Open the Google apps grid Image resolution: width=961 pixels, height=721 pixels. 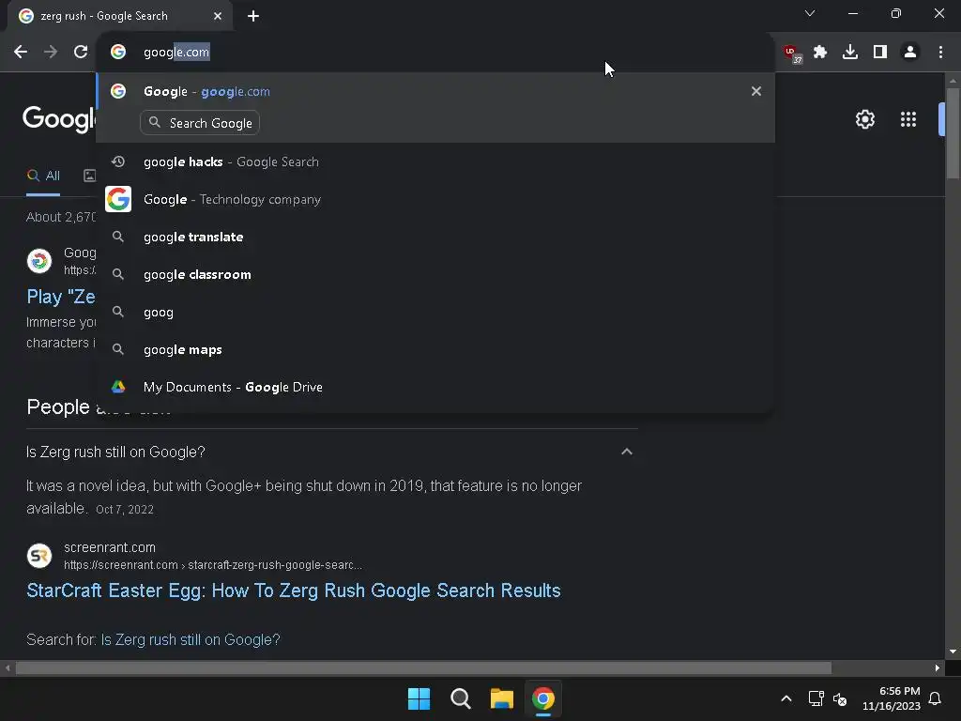pyautogui.click(x=908, y=119)
